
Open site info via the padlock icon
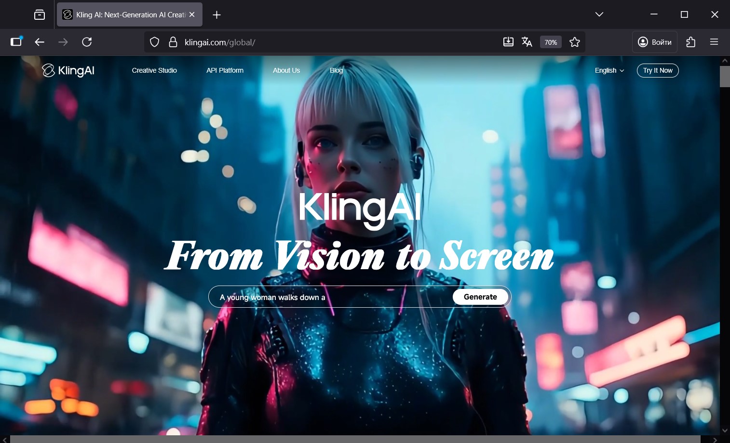[173, 42]
